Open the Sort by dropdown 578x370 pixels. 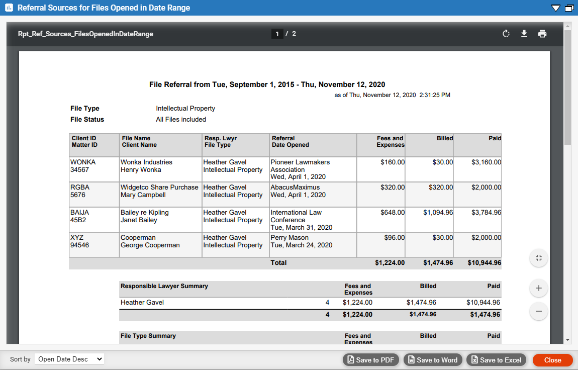coord(69,359)
